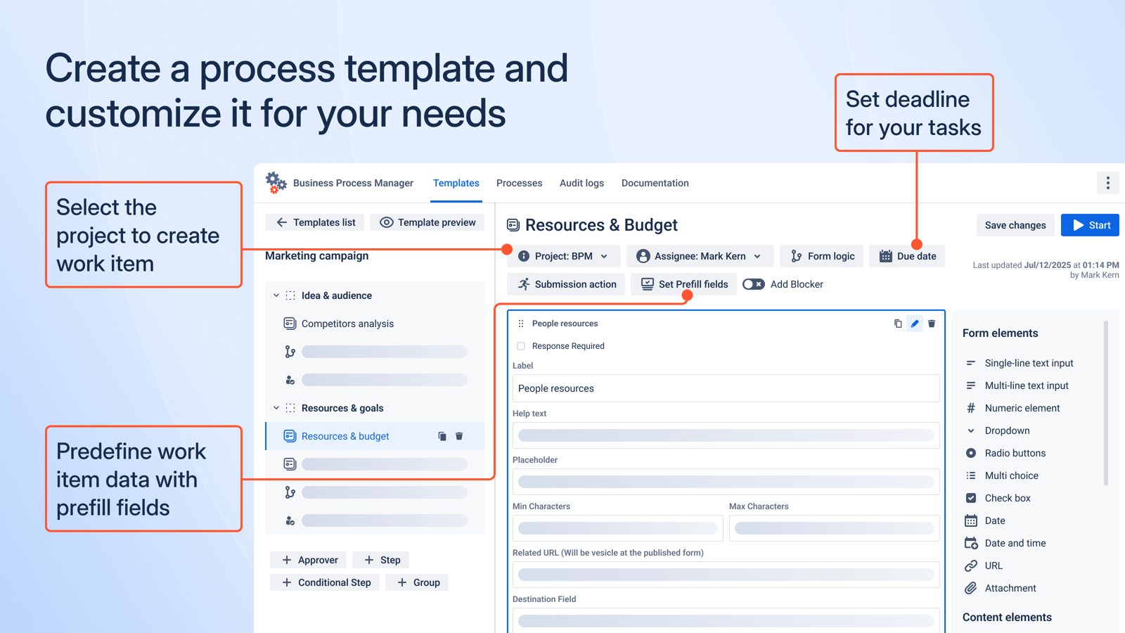
Task: Add a Conditional Step
Action: (x=325, y=582)
